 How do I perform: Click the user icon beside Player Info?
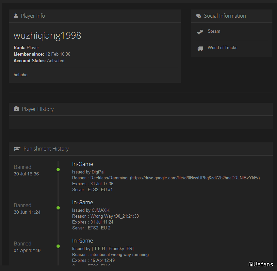pos(16,16)
